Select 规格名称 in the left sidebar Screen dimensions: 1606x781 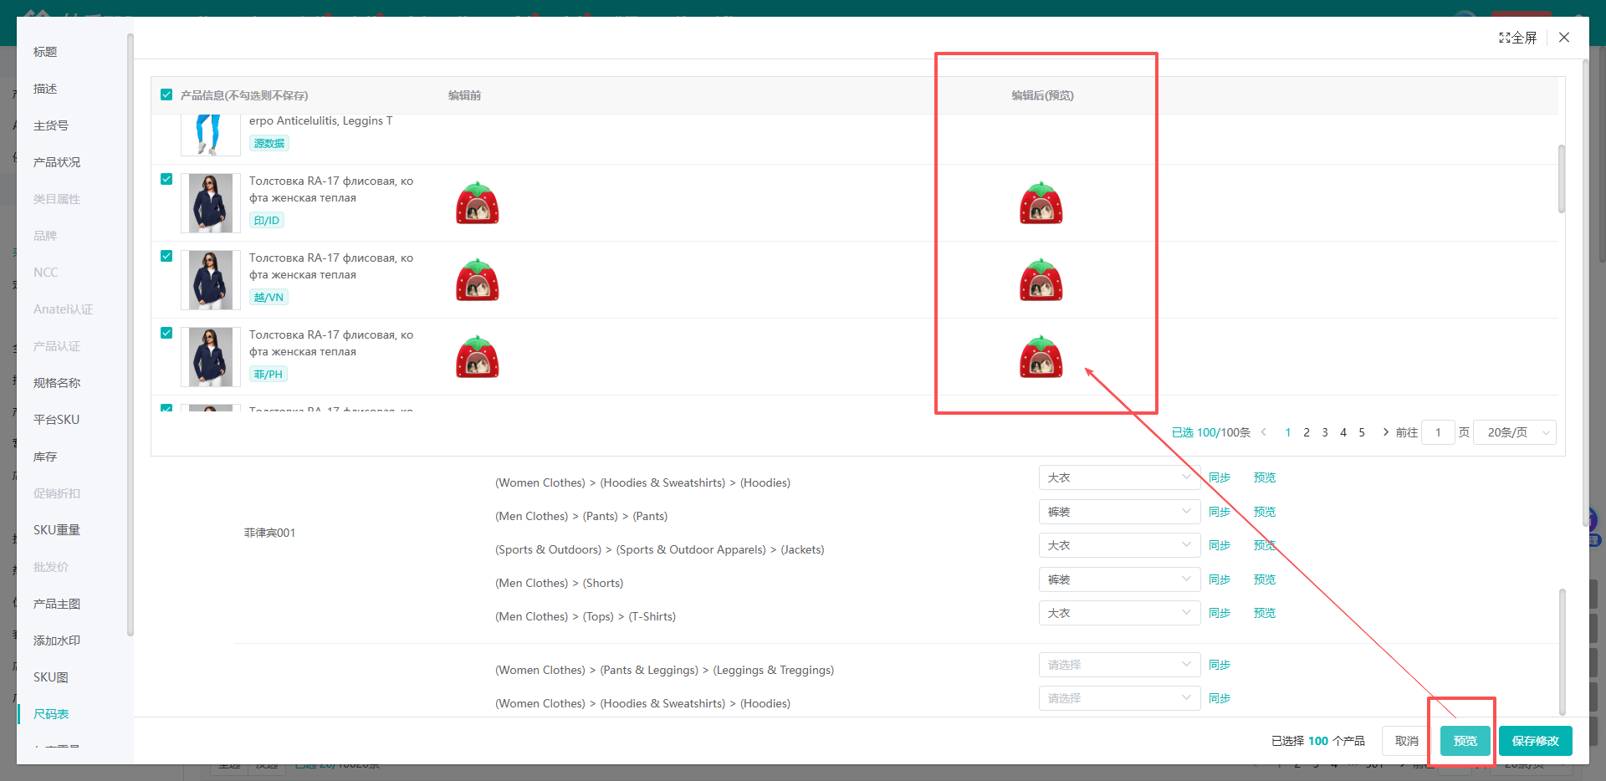[57, 383]
